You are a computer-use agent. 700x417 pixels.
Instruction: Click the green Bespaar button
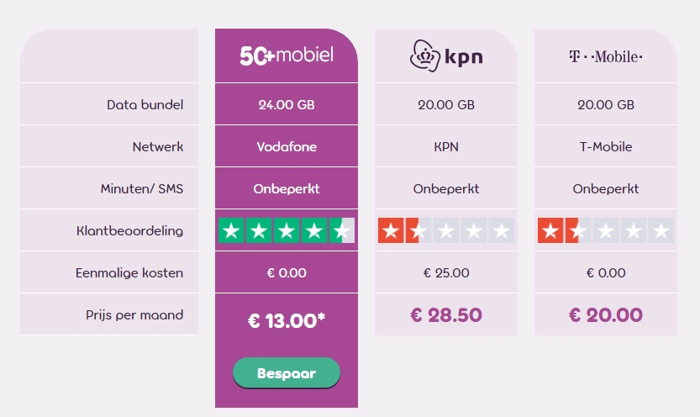(x=287, y=372)
